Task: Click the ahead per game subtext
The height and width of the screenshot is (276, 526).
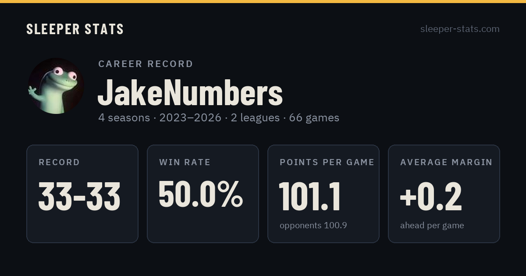Action: [432, 226]
